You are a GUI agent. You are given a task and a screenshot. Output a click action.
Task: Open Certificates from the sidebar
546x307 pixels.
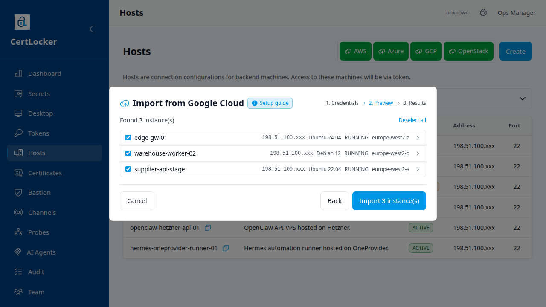tap(55, 173)
